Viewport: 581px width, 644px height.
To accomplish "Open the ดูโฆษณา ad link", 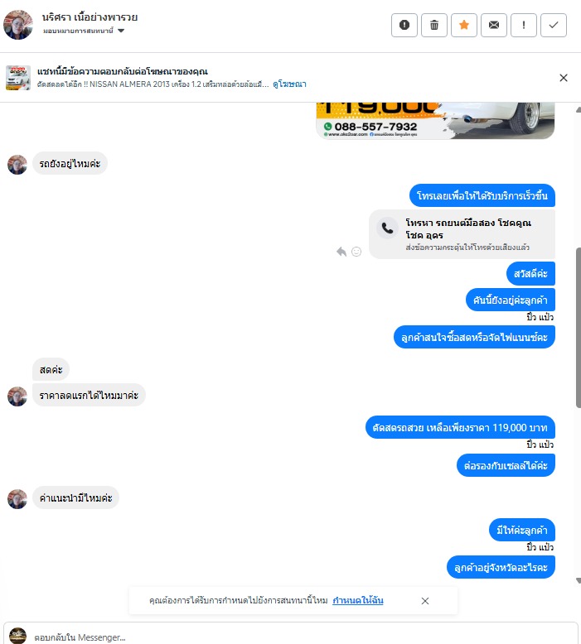I will 289,84.
